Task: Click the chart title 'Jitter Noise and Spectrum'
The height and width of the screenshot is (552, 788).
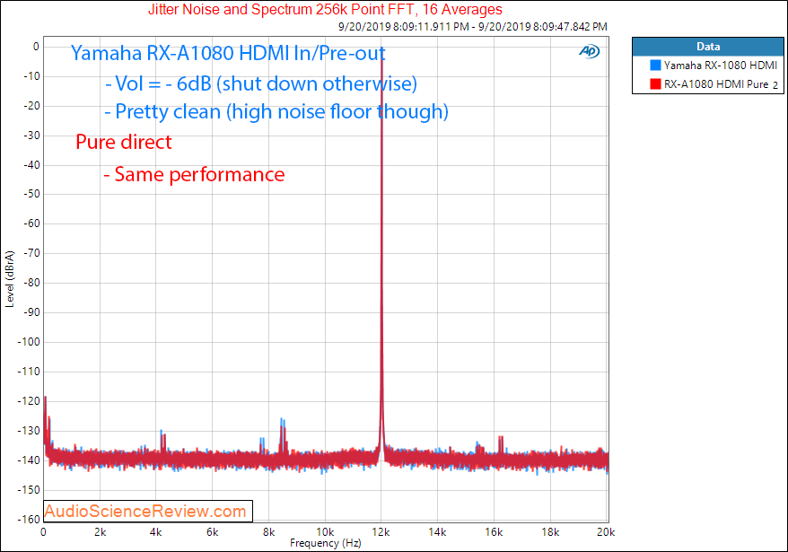Action: (325, 9)
